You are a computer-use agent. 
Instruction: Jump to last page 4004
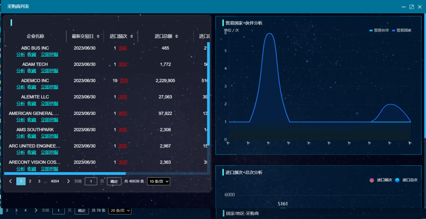tap(54, 181)
